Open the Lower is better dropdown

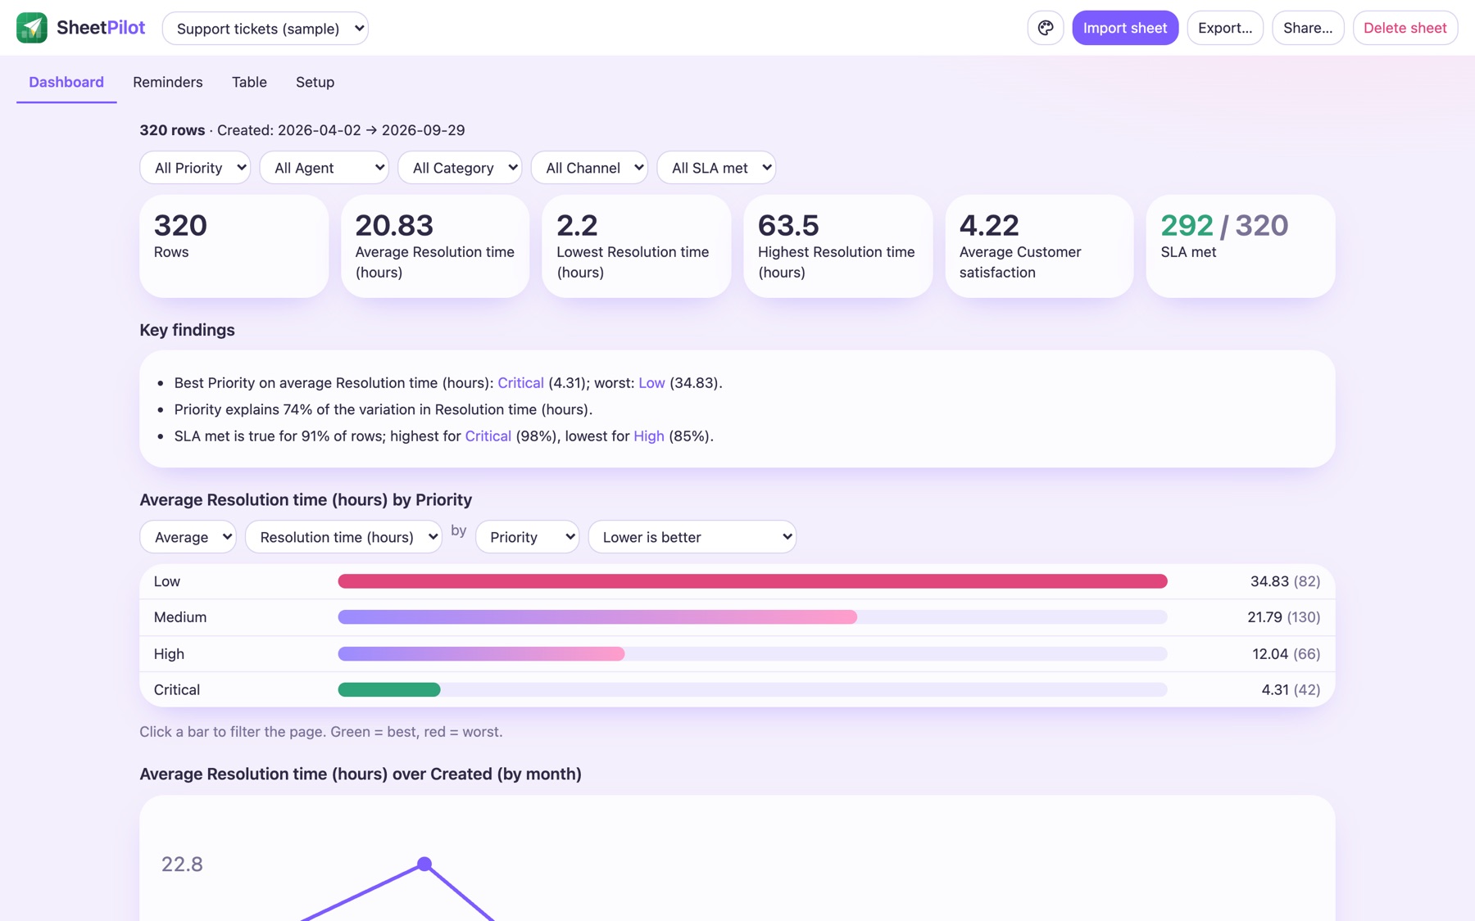coord(692,537)
